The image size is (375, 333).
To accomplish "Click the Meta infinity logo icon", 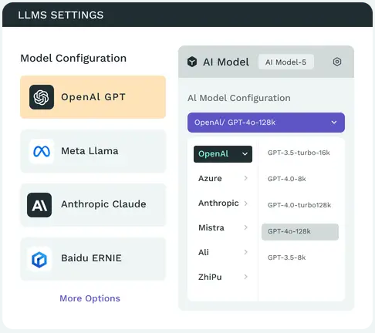I will 42,151.
